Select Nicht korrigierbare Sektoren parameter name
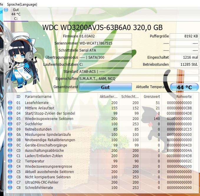 tap(48, 177)
